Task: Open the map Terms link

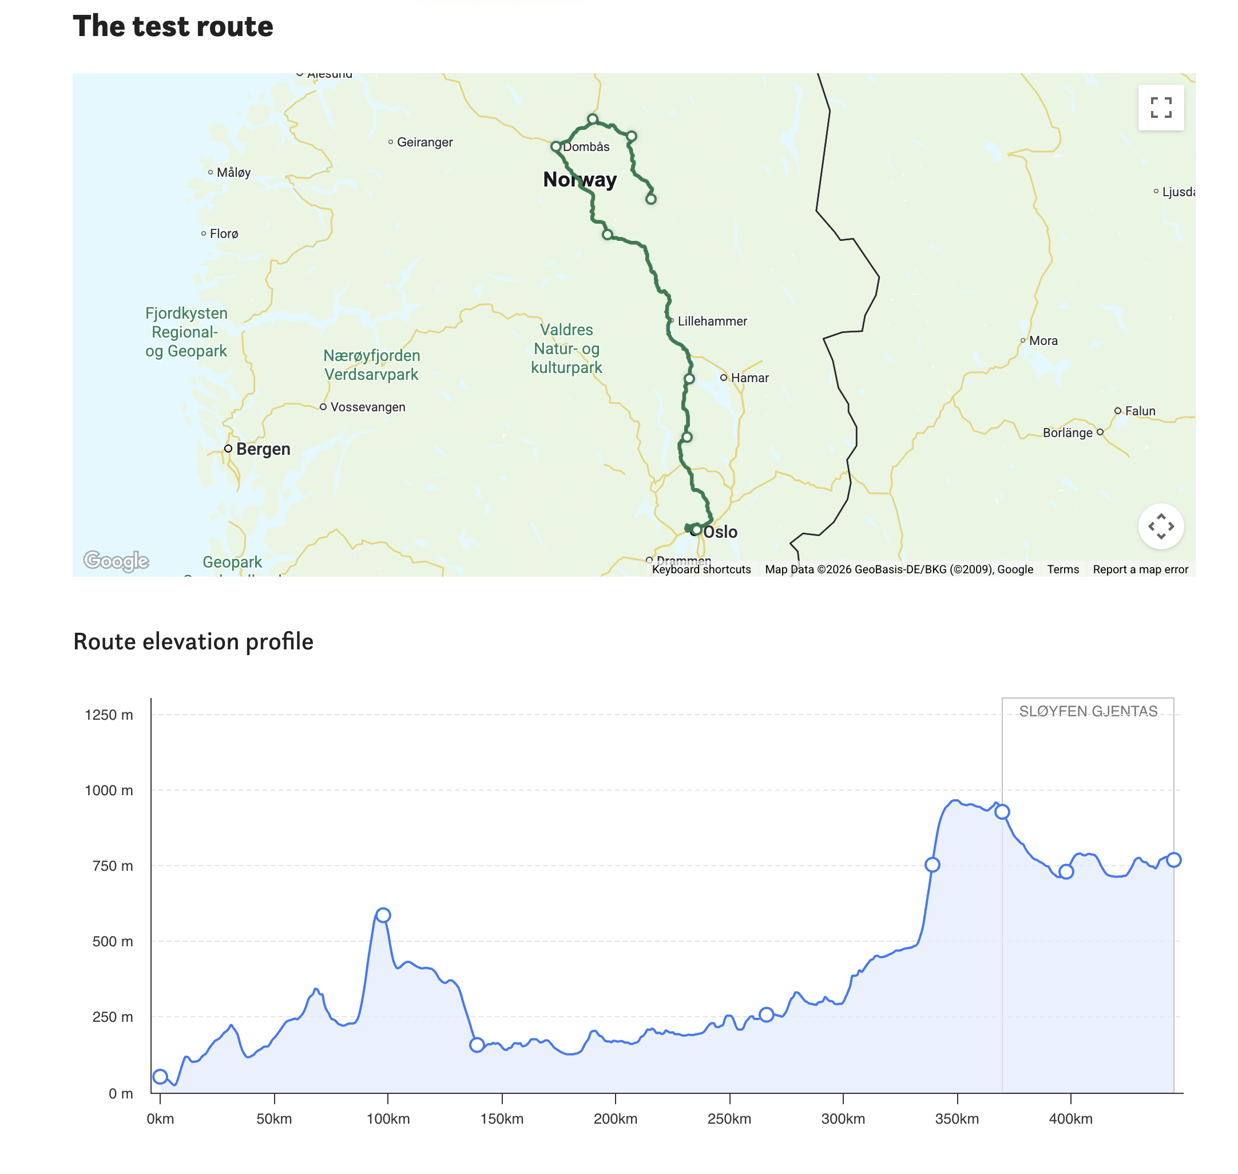Action: click(1063, 569)
